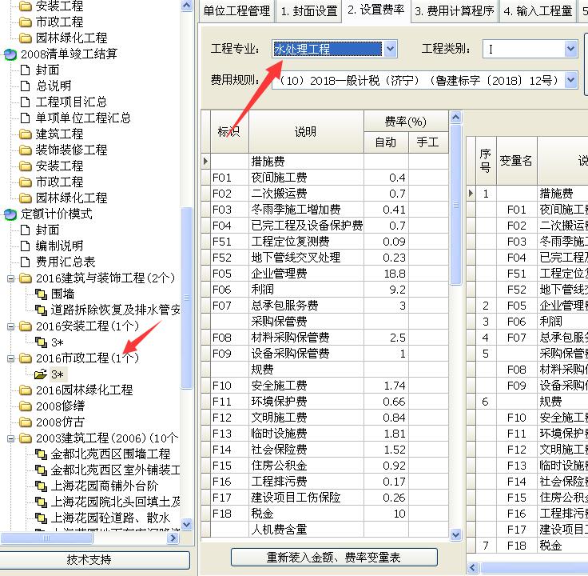
Task: Select the 封面 page icon under 定额计价模式
Action: click(25, 230)
